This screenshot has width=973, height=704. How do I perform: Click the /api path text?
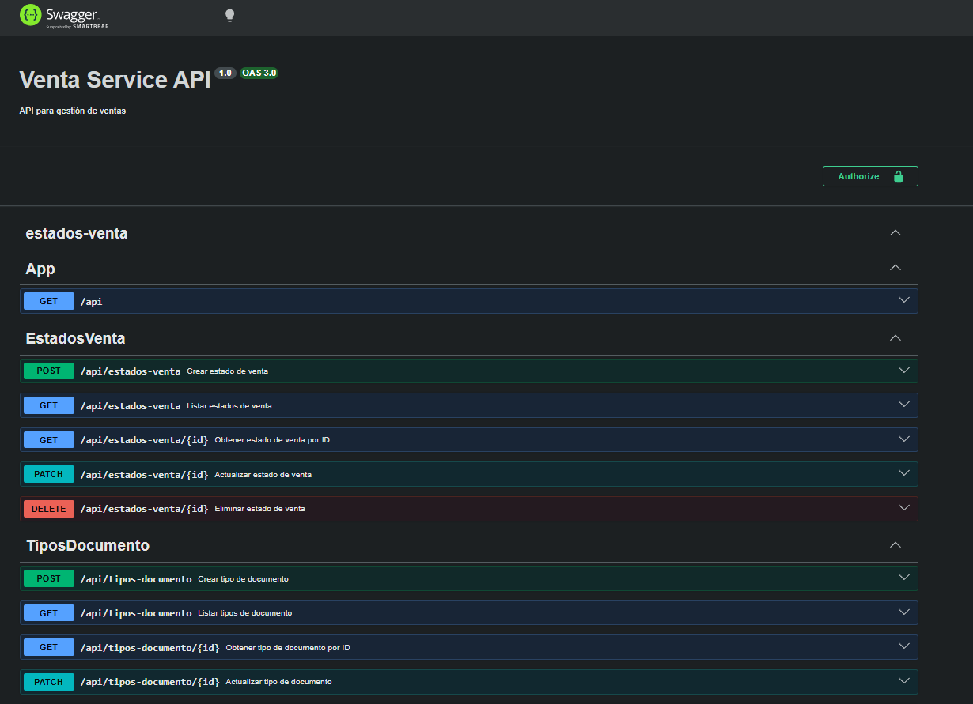[x=92, y=301]
